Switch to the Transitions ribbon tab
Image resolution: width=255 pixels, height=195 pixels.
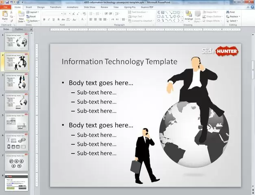click(55, 7)
